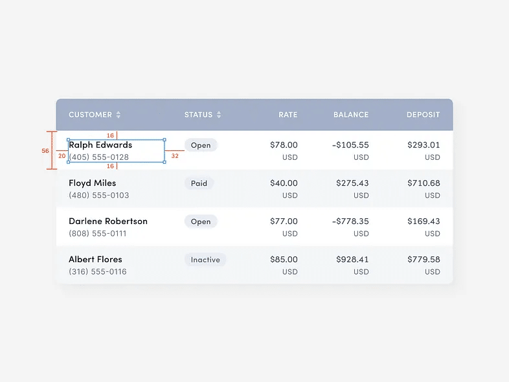
Task: Select the Ralph Edwards customer name
Action: [100, 145]
